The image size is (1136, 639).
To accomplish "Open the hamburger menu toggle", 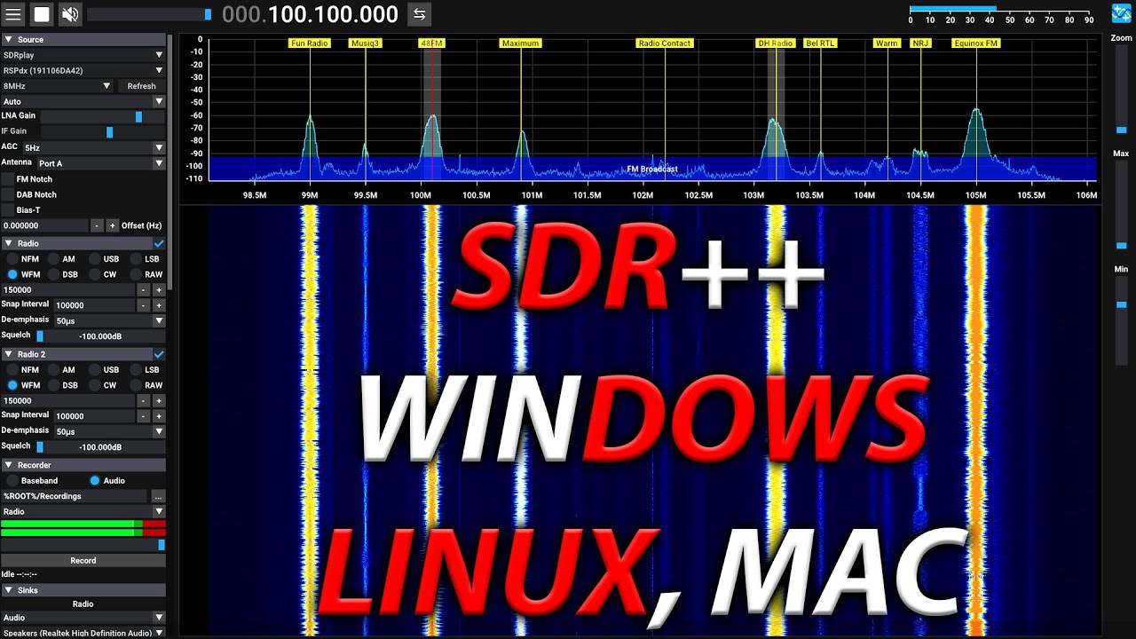I will pos(13,14).
